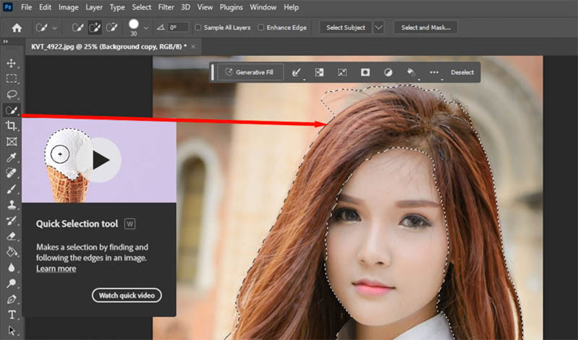578x340 pixels.
Task: Select the Horizontal Type tool
Action: 11,315
